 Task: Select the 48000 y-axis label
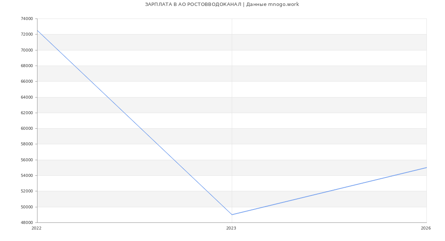click(x=27, y=222)
